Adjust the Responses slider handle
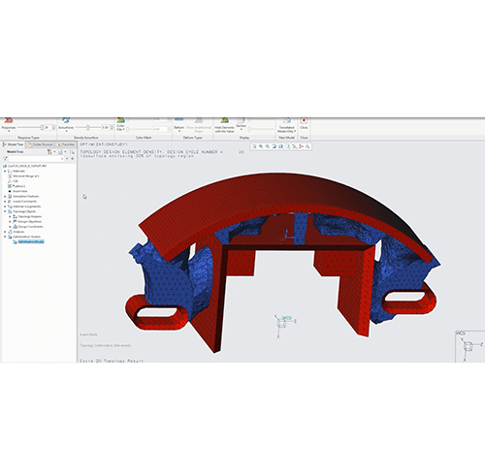 click(42, 127)
